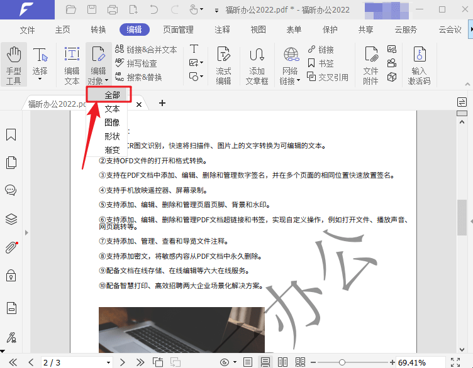Image resolution: width=473 pixels, height=368 pixels.
Task: Click the Print icon in title bar
Action: tap(113, 9)
